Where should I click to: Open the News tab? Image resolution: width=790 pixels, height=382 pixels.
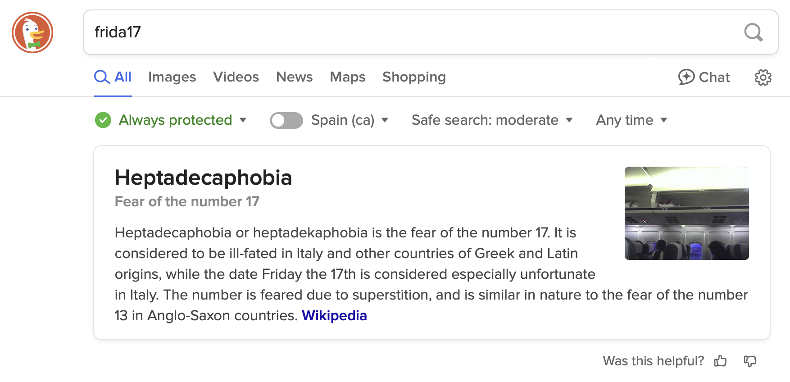tap(294, 77)
